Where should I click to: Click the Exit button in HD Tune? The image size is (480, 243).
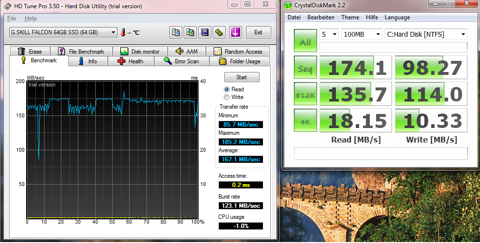[x=258, y=32]
